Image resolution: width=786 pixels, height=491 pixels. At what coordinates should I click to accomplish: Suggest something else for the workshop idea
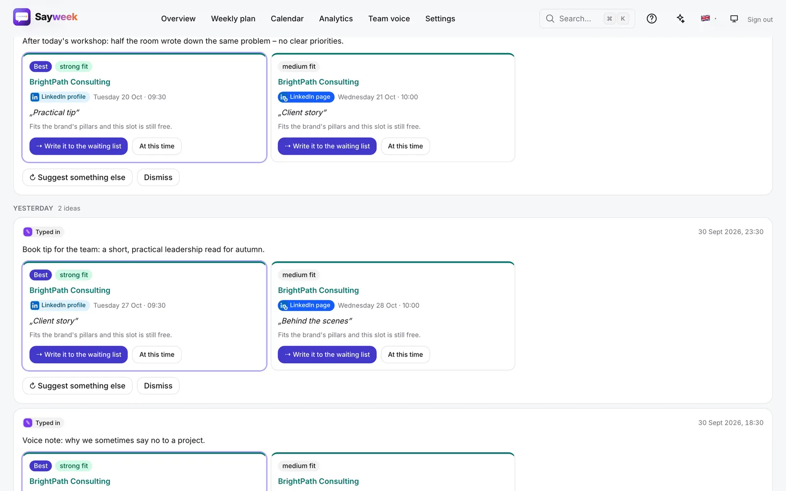point(77,177)
